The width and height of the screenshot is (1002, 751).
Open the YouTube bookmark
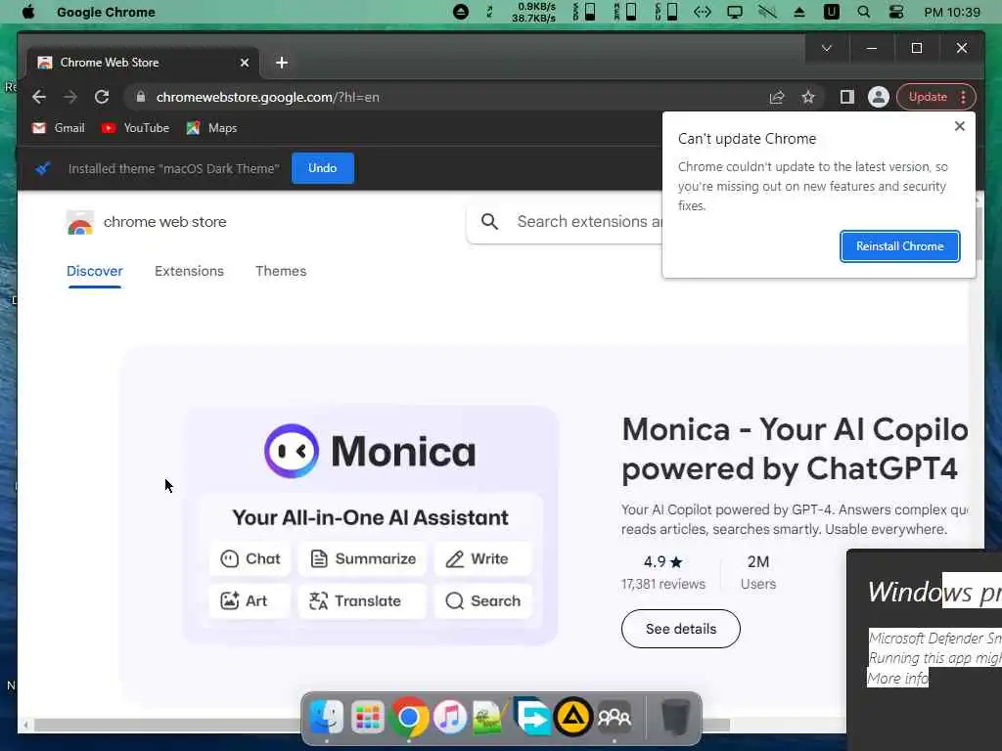pos(135,128)
